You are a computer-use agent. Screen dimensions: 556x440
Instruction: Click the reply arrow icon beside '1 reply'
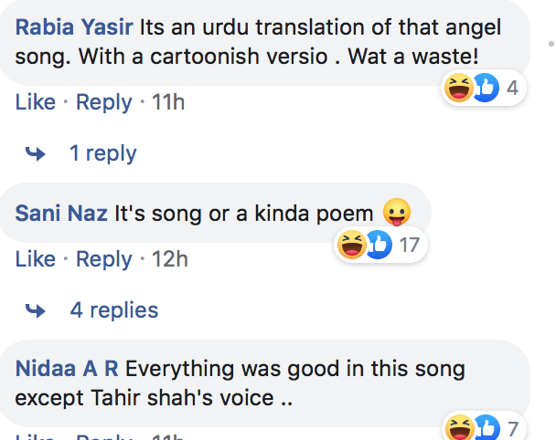[x=36, y=153]
